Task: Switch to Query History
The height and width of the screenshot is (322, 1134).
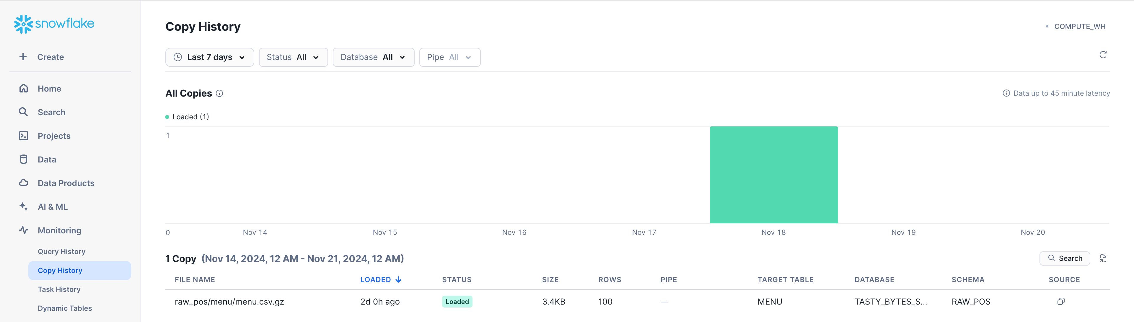Action: (x=62, y=251)
